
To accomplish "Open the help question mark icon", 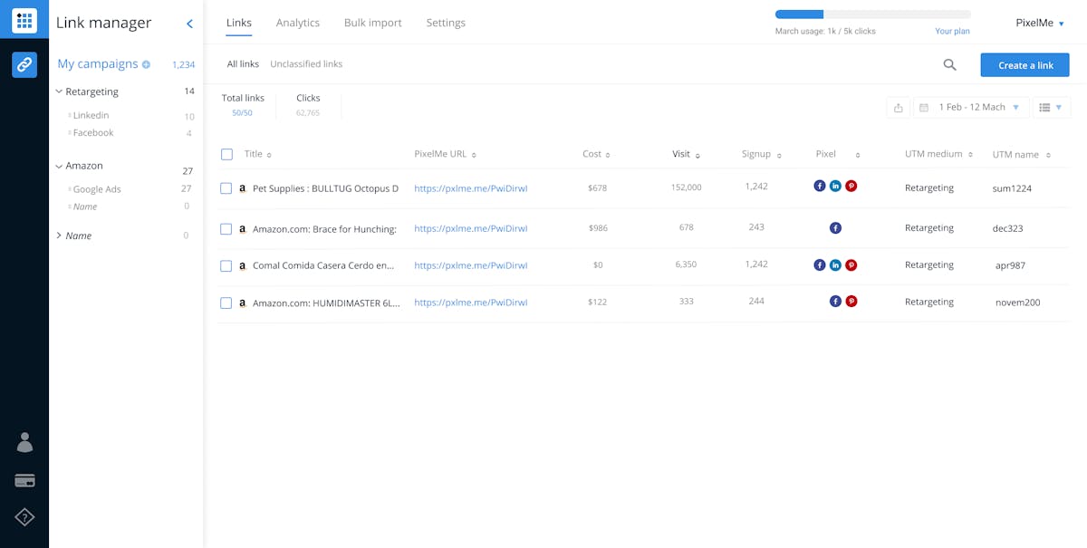I will 24,517.
